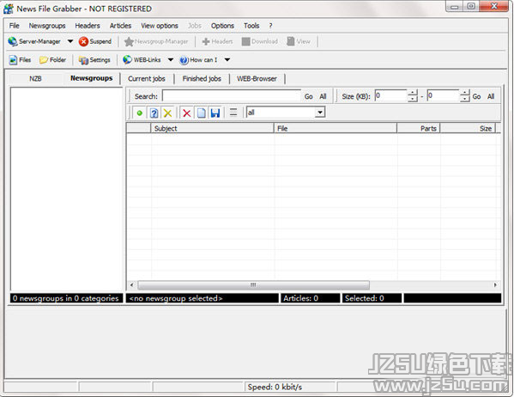Open the Settings toolbar button

click(x=94, y=60)
